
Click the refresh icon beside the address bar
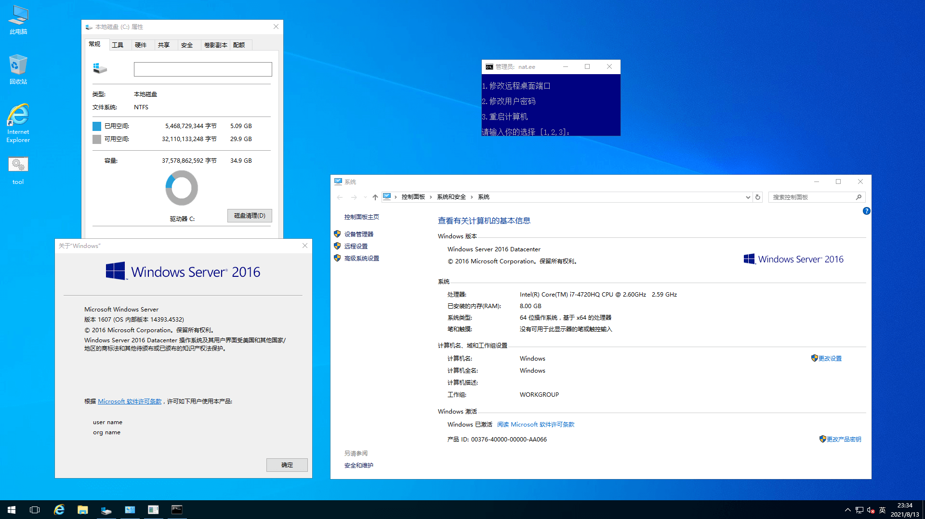click(x=758, y=197)
